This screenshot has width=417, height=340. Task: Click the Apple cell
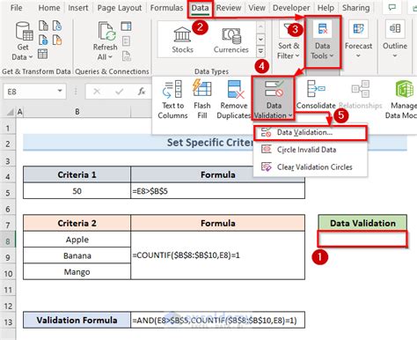click(x=77, y=240)
